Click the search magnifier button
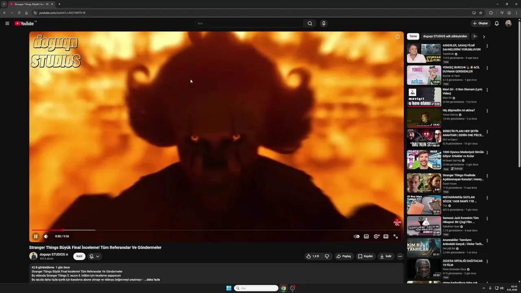The width and height of the screenshot is (521, 293). click(310, 23)
